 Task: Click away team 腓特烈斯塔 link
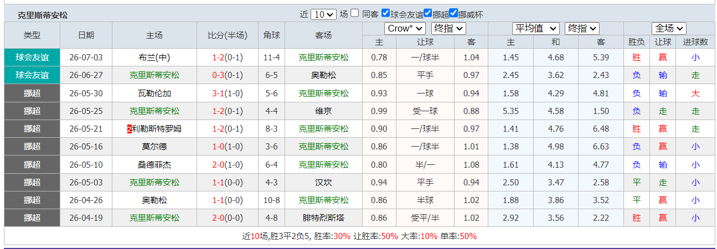click(324, 217)
